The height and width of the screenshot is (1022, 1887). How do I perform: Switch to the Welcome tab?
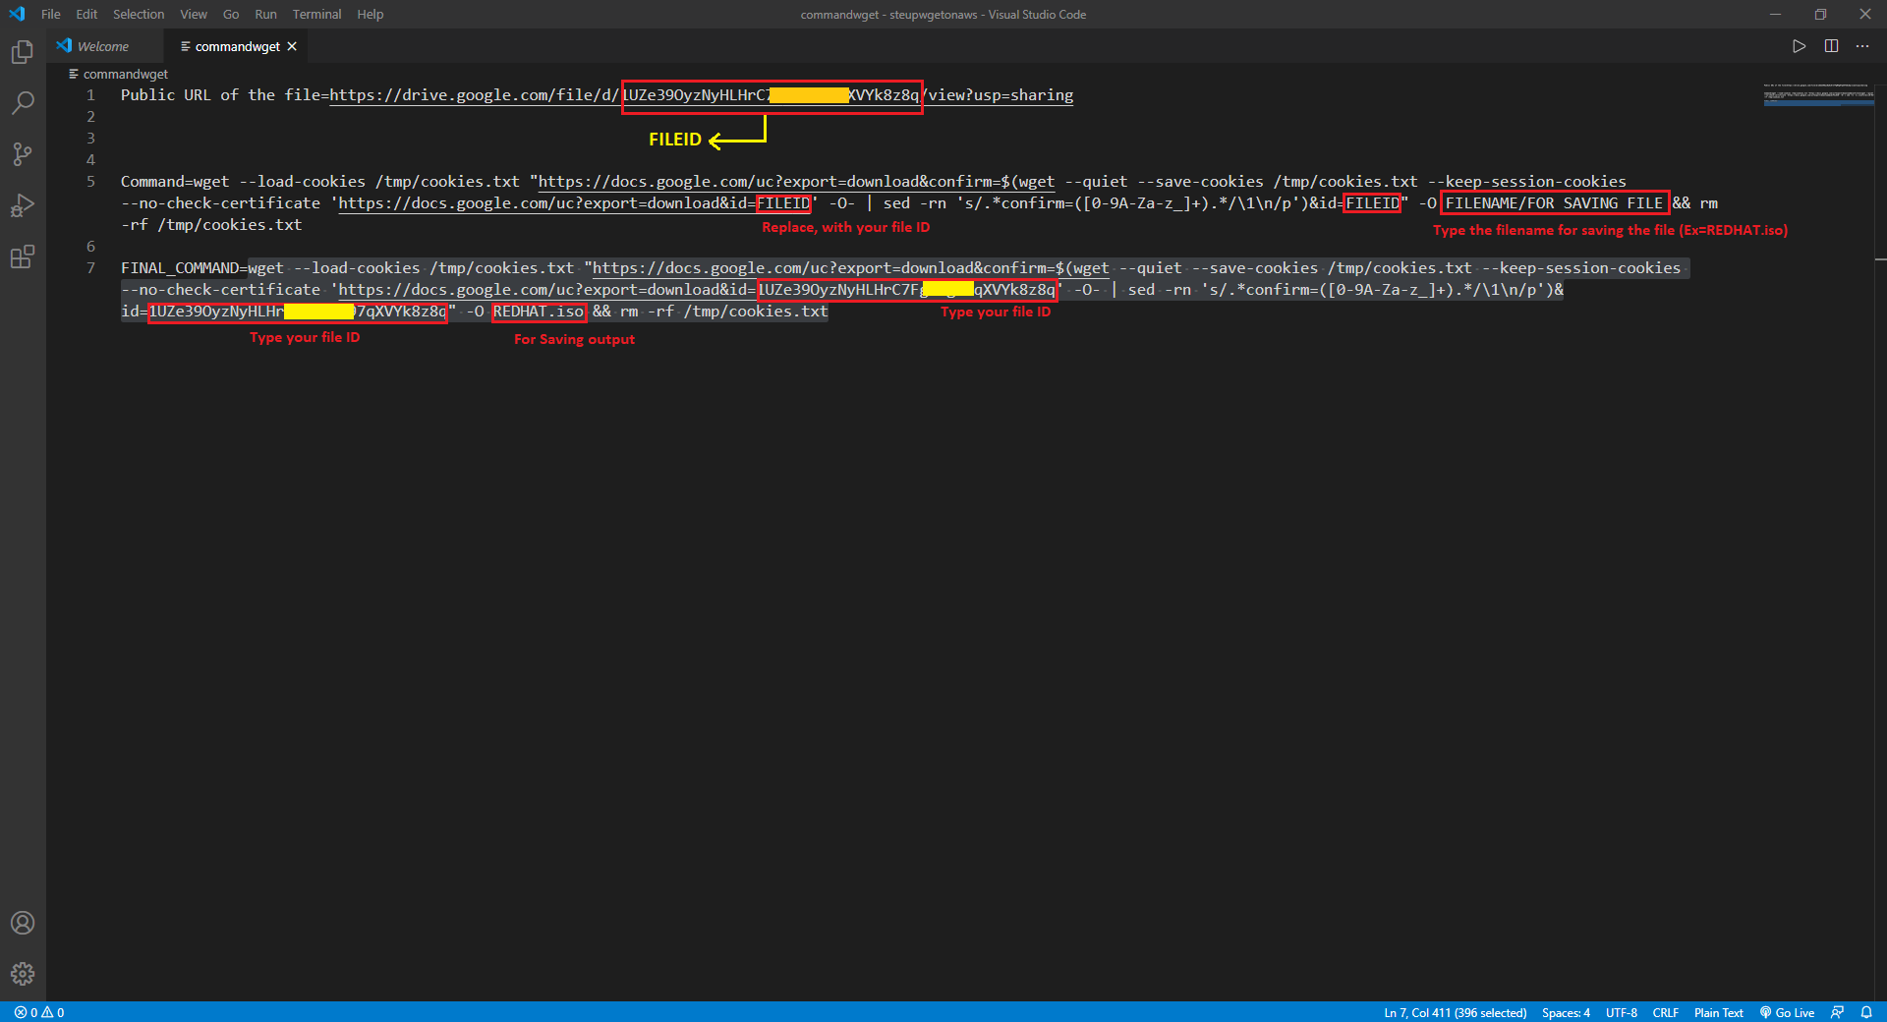[103, 46]
